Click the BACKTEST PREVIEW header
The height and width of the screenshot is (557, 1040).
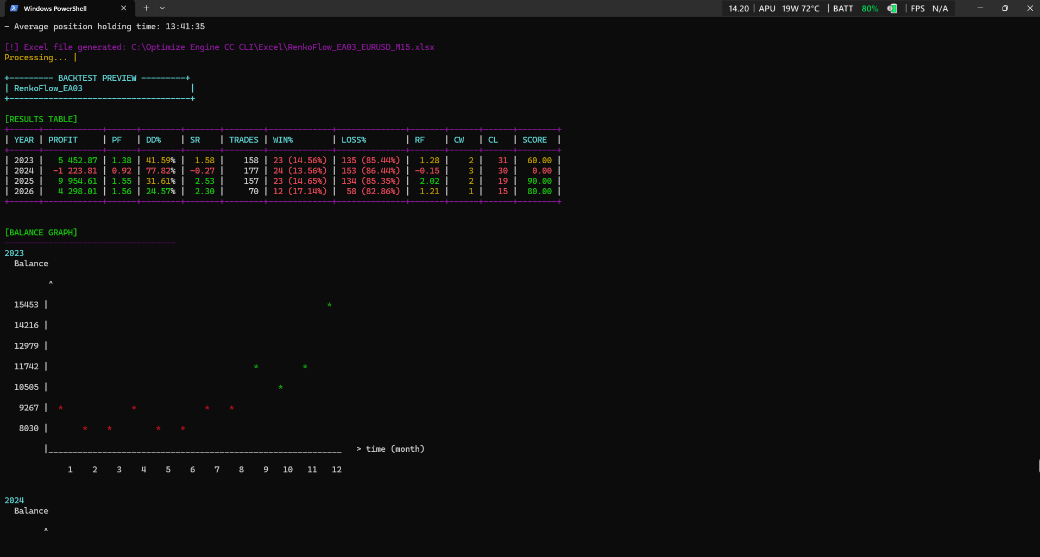pos(97,78)
